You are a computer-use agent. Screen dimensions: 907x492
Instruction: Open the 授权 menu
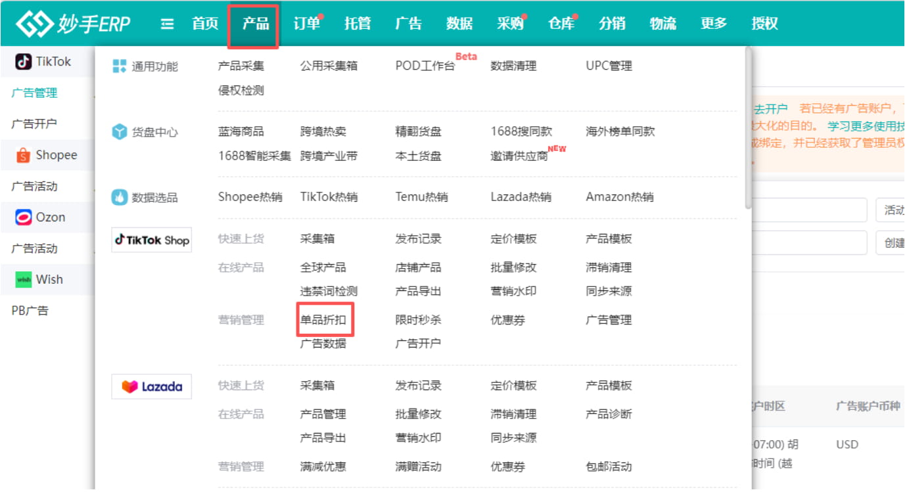tap(765, 24)
